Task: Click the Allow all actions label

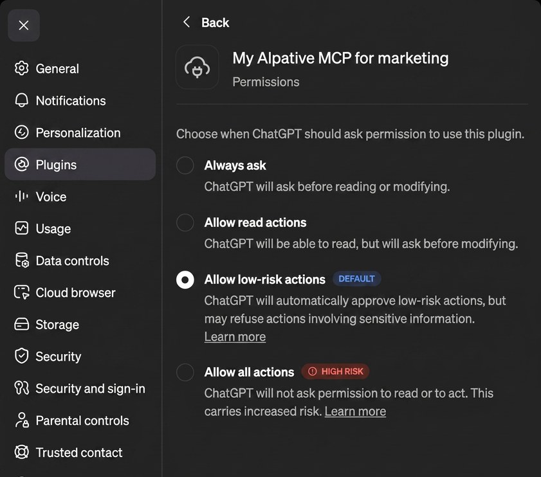Action: click(x=249, y=372)
